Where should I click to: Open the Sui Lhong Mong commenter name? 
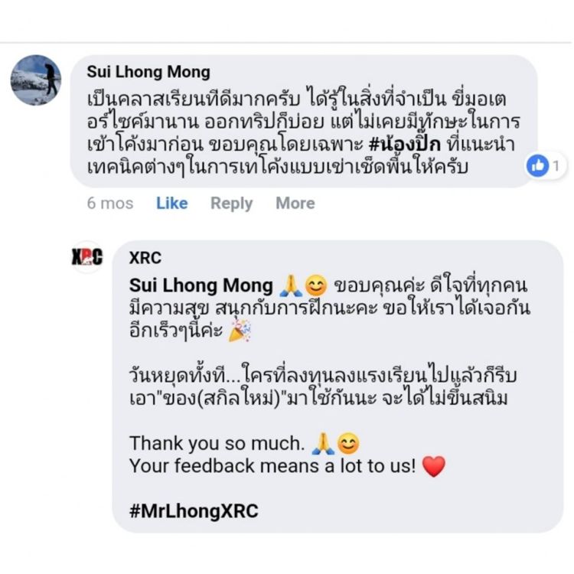click(148, 72)
